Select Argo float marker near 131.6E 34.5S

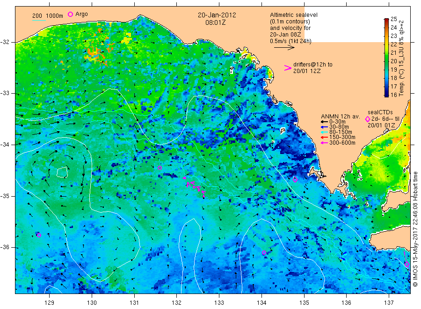point(160,168)
